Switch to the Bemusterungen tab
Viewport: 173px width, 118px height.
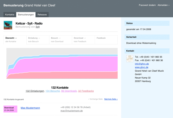point(26,15)
